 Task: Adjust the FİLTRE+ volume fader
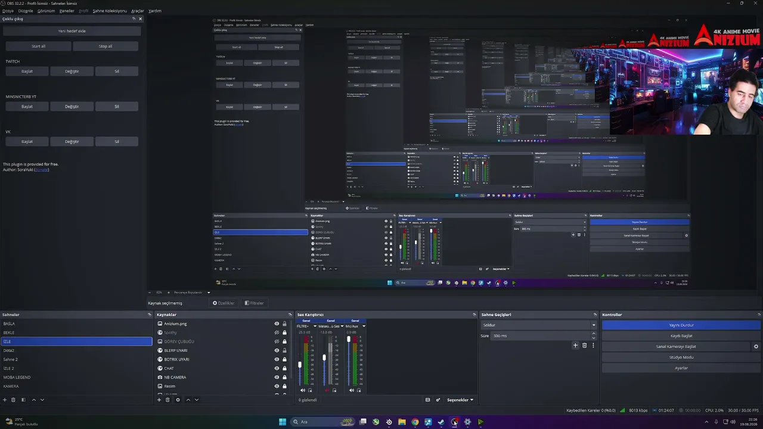(x=300, y=365)
